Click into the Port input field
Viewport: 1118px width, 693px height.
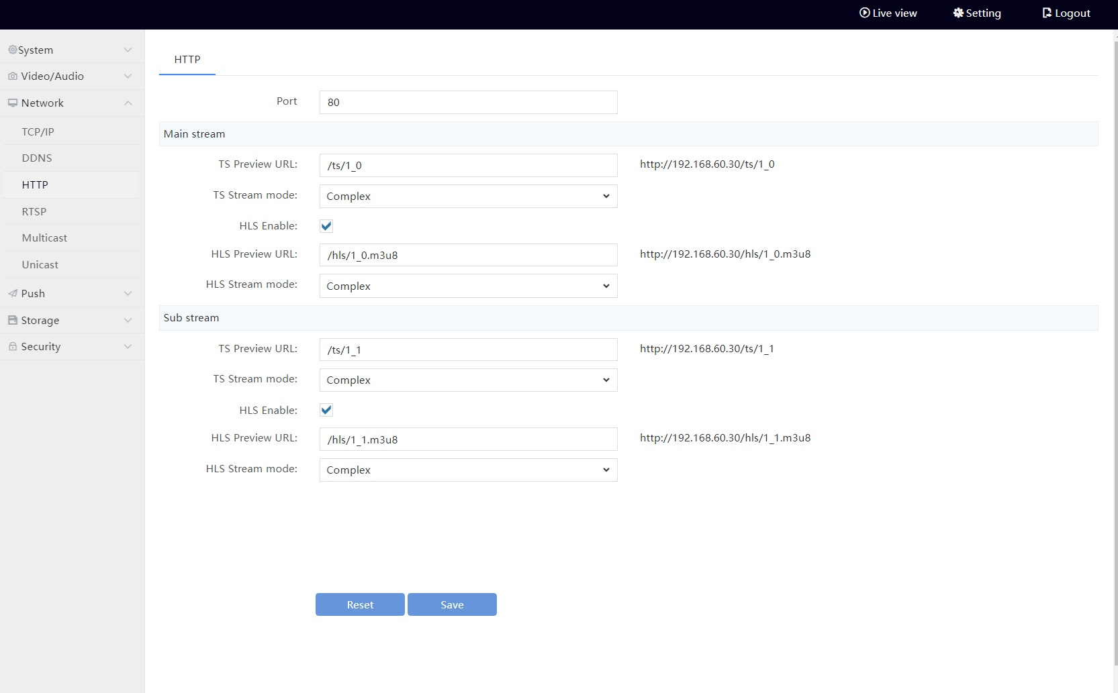click(468, 102)
